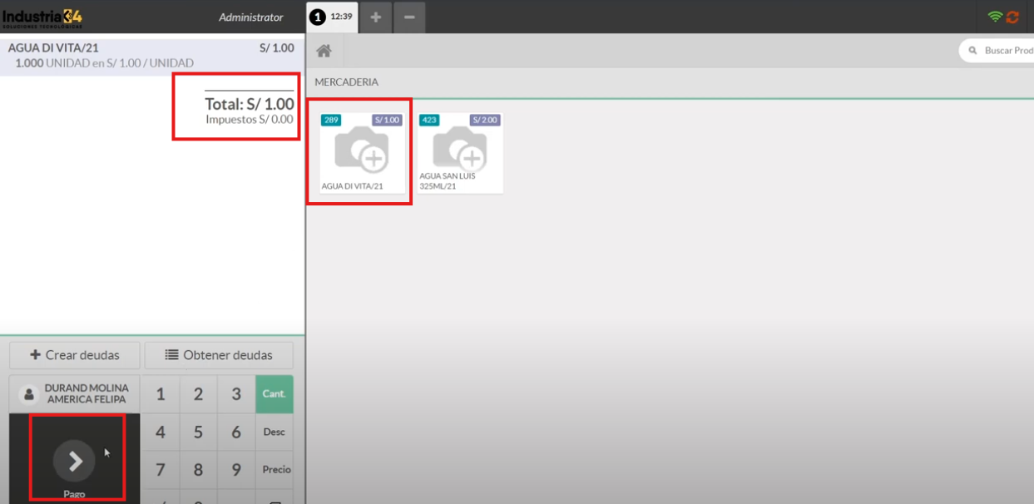This screenshot has width=1034, height=504.
Task: Click the Industria 34 logo
Action: click(42, 17)
